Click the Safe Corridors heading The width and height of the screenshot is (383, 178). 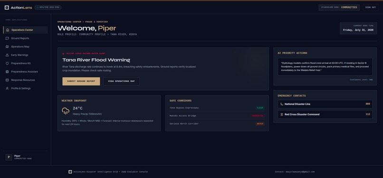point(181,100)
